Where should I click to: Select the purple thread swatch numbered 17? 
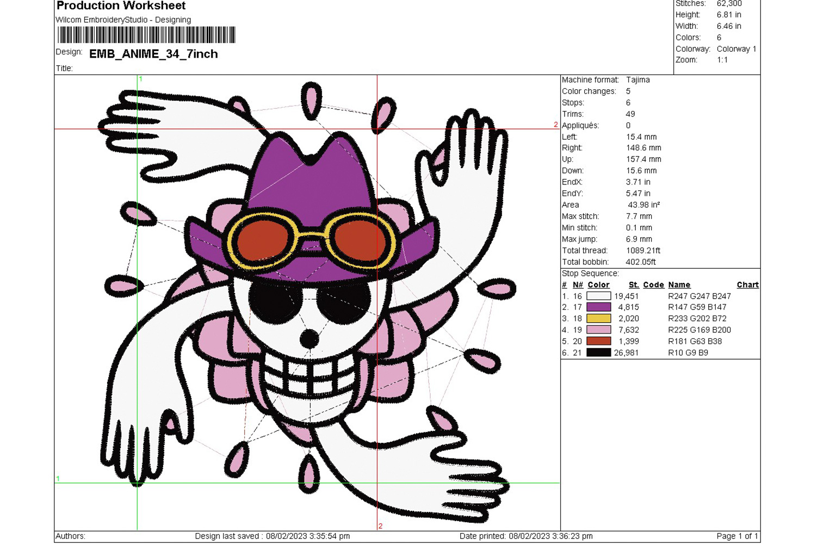(x=598, y=307)
